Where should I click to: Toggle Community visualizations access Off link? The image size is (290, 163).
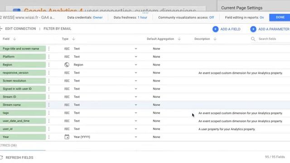[212, 17]
